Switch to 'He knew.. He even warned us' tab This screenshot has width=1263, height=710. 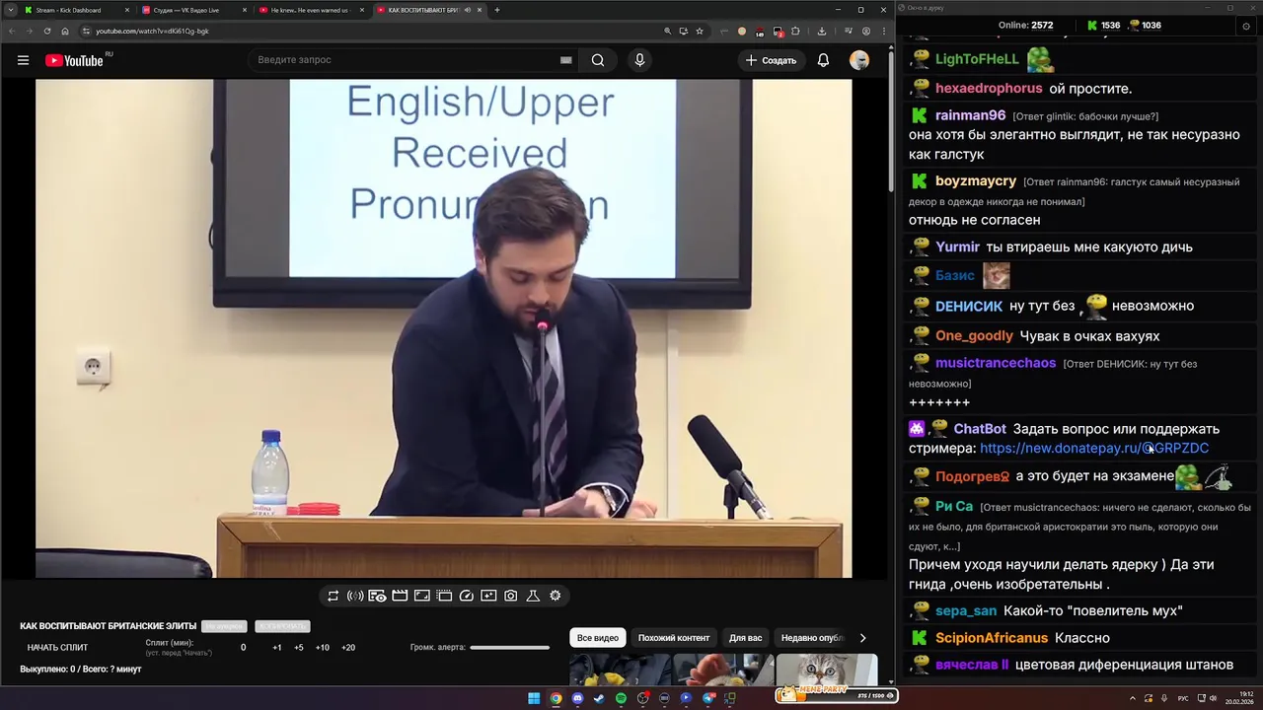click(310, 10)
